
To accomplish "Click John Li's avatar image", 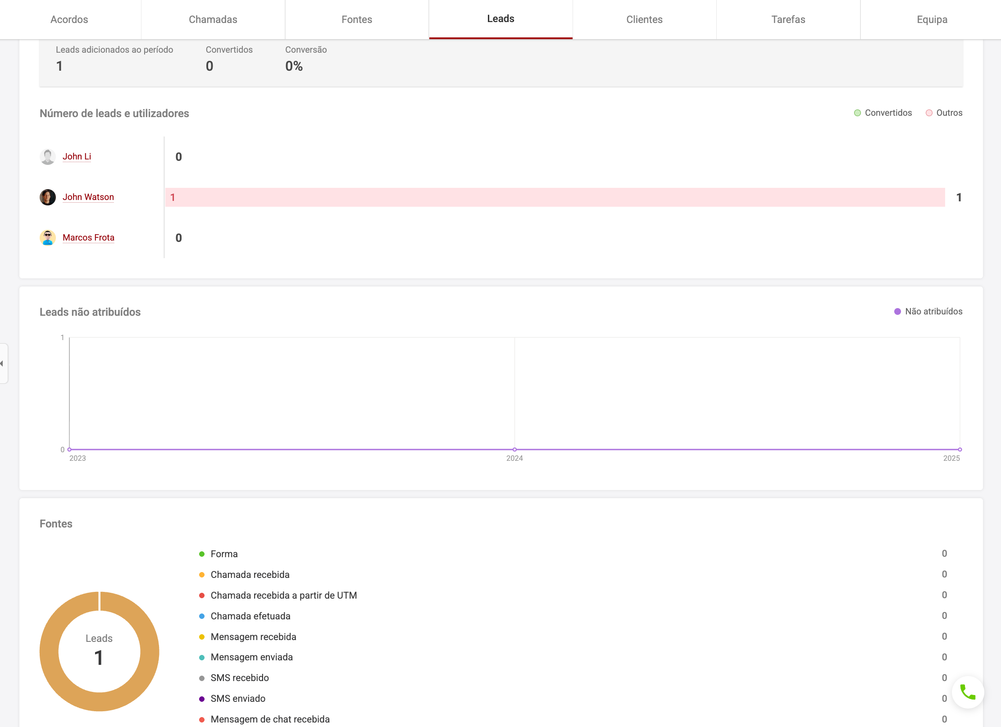I will (x=48, y=157).
